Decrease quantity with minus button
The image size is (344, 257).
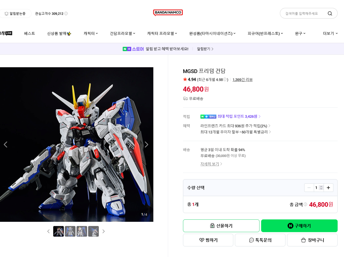309,188
